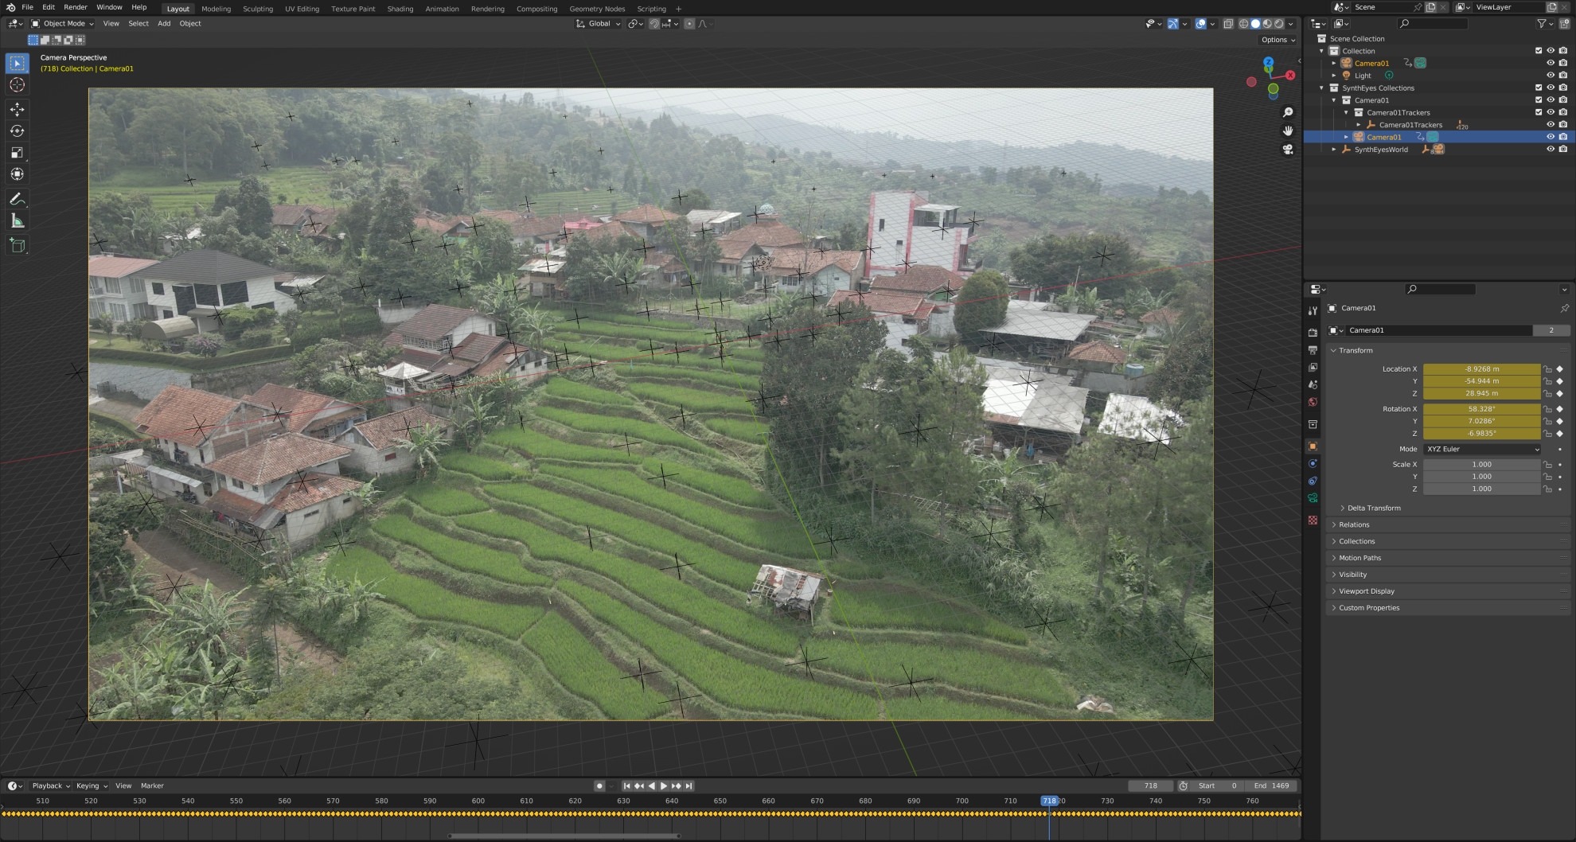Select the Add Cube tool
1576x842 pixels.
pyautogui.click(x=17, y=246)
